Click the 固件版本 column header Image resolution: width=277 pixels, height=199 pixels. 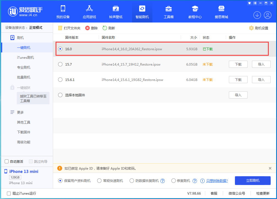coord(72,37)
